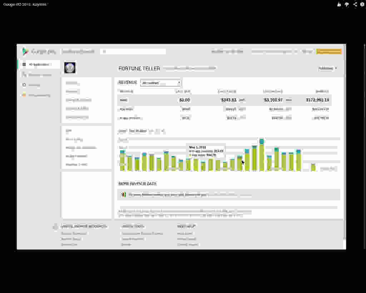Click the FORTUNE TELLER app title

point(139,68)
